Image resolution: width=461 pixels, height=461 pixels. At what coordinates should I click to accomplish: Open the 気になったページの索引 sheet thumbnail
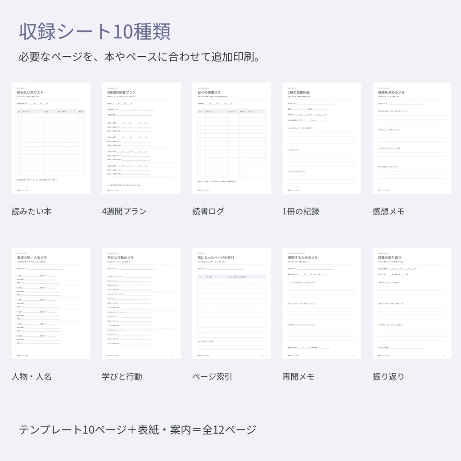231,303
